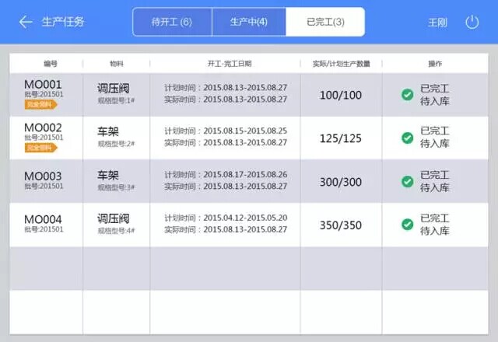Click the 350/350 quantity cell

[341, 225]
